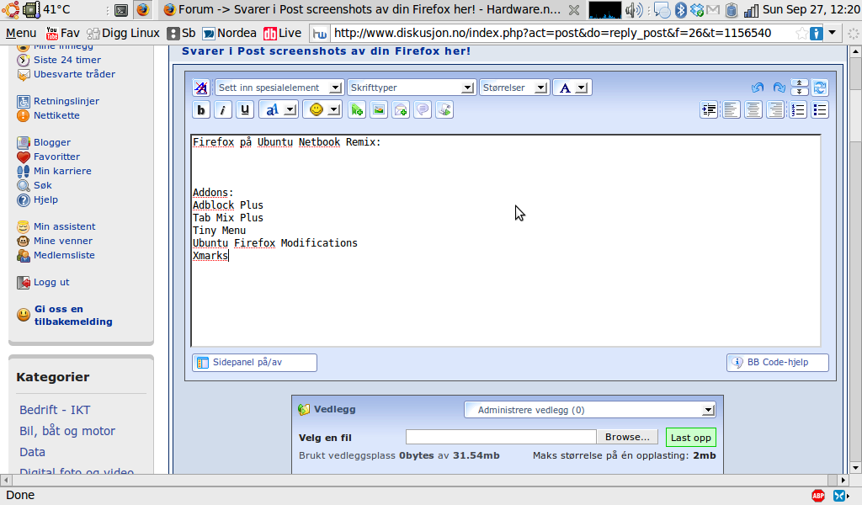Open the Min karriere link
Image resolution: width=862 pixels, height=505 pixels.
62,171
